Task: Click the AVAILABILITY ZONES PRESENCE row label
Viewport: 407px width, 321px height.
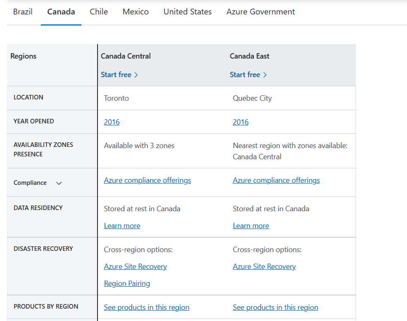Action: pyautogui.click(x=43, y=149)
